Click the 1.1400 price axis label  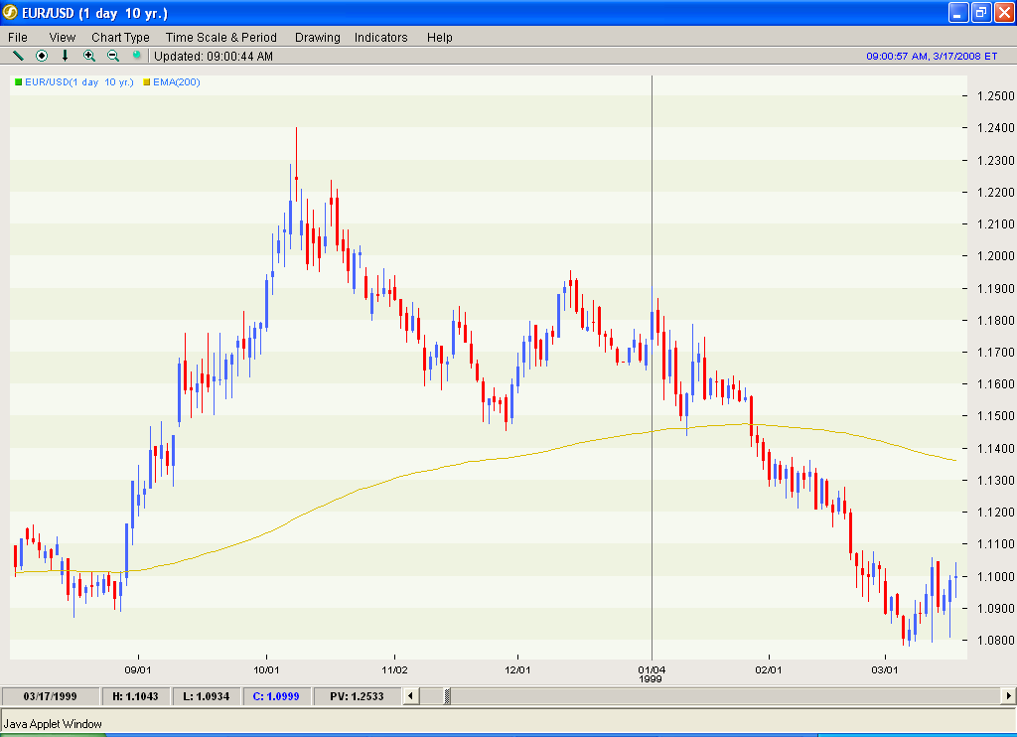(x=995, y=448)
